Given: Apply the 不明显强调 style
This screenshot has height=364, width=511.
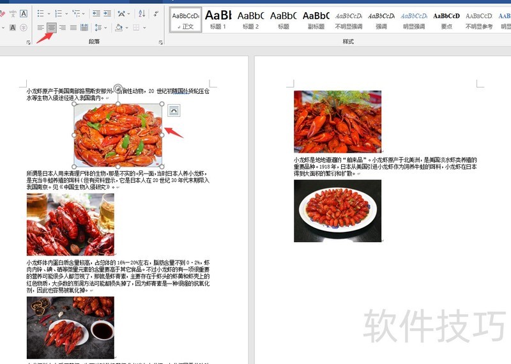Looking at the screenshot, I should click(x=348, y=20).
